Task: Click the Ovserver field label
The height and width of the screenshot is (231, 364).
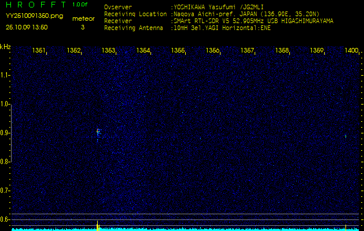Action: 118,8
